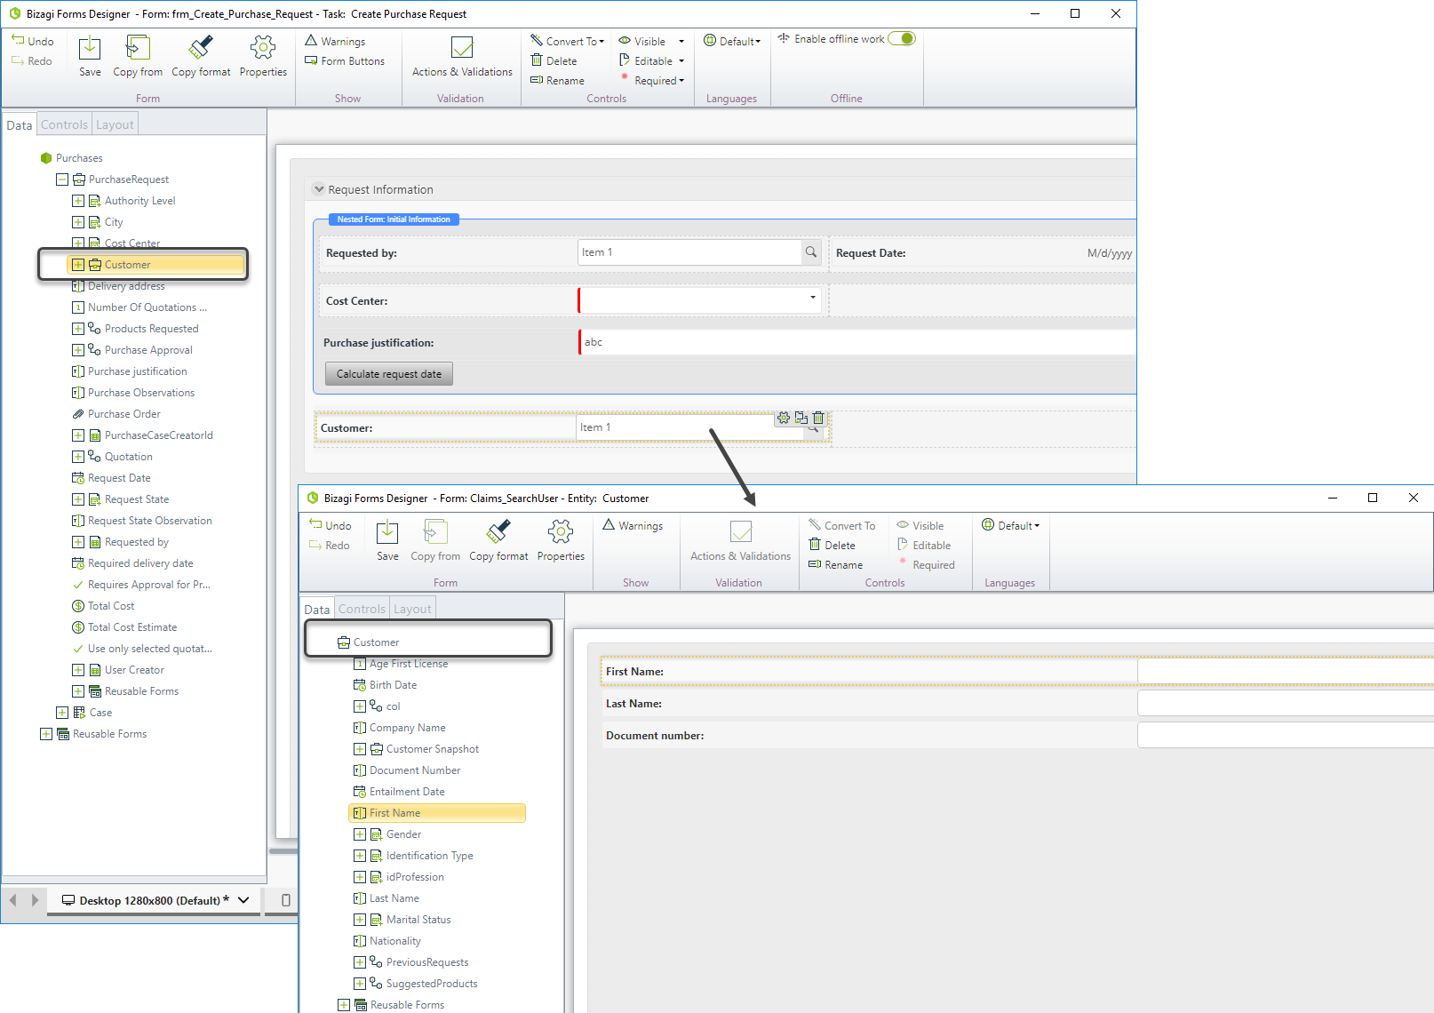Toggle Enable offline work switch

pos(902,38)
